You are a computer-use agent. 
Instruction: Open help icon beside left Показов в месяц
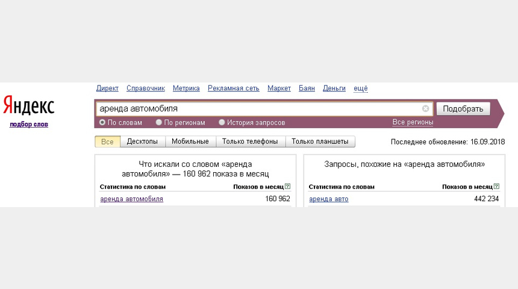(x=288, y=186)
